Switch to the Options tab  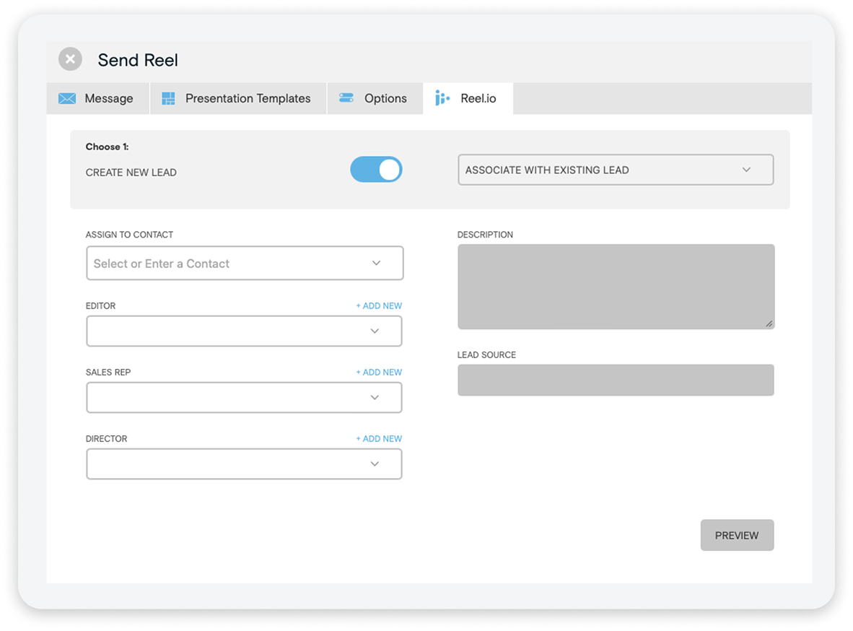(x=385, y=99)
